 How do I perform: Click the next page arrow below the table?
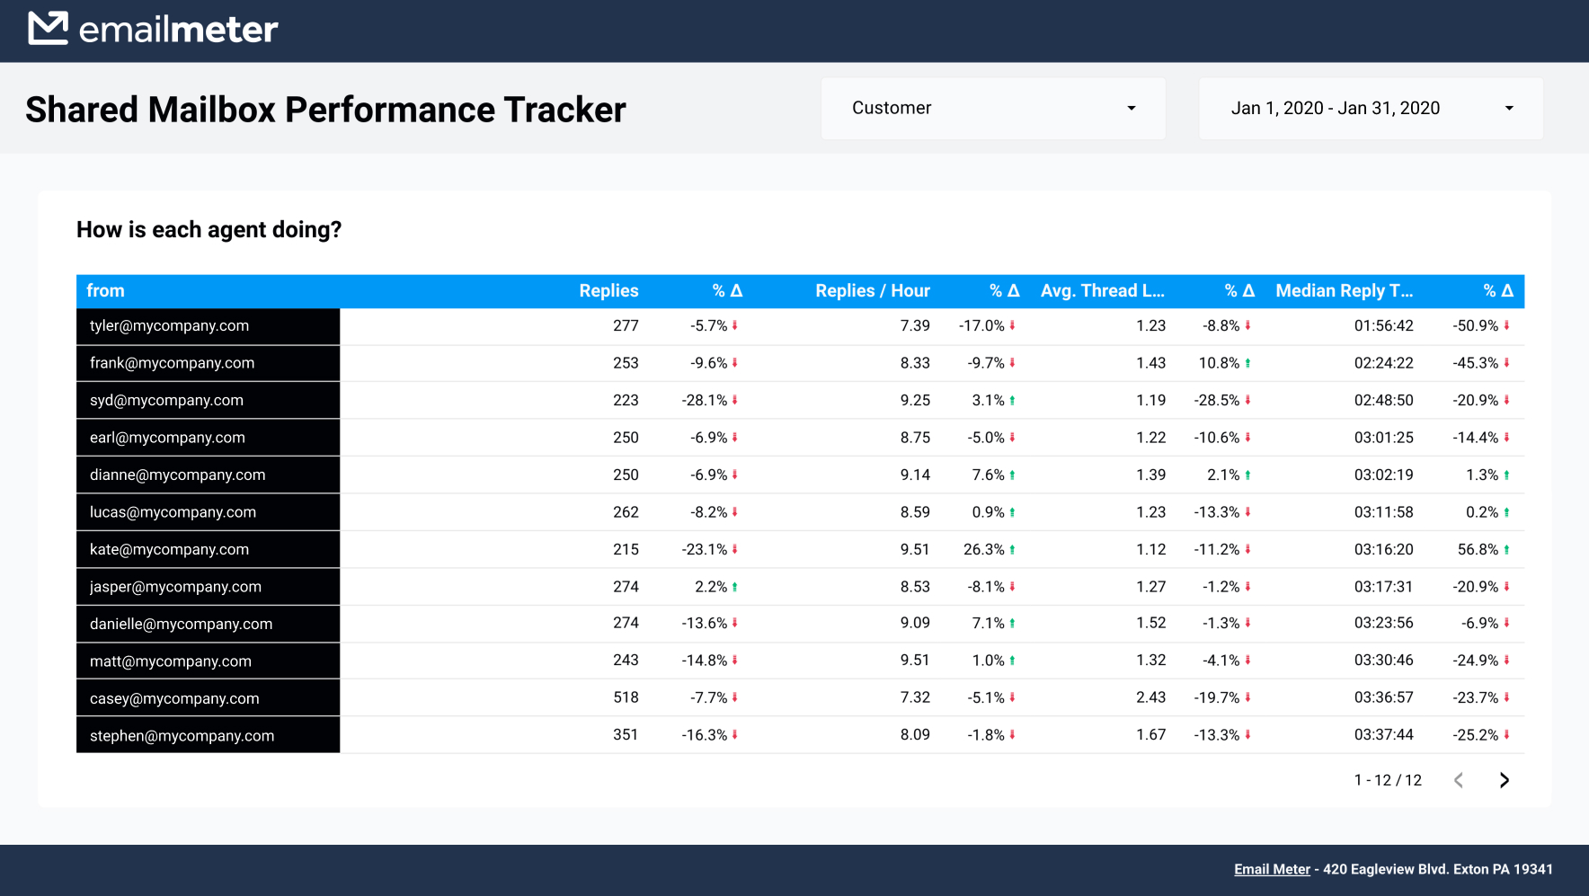coord(1505,780)
